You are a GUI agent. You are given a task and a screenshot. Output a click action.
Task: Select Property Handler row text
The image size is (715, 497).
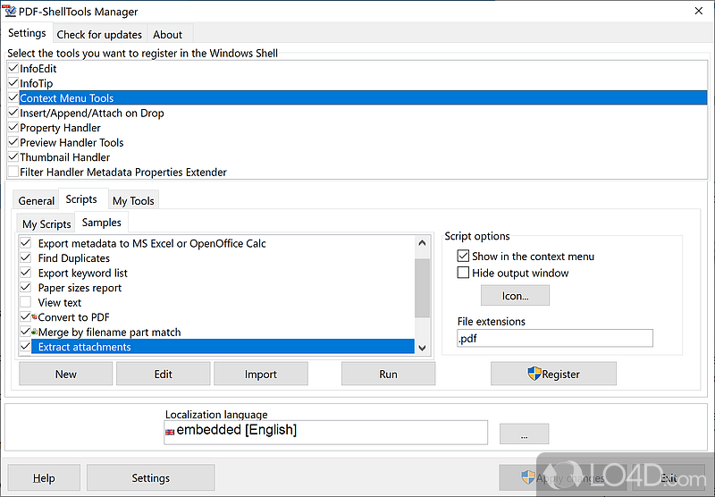click(60, 128)
